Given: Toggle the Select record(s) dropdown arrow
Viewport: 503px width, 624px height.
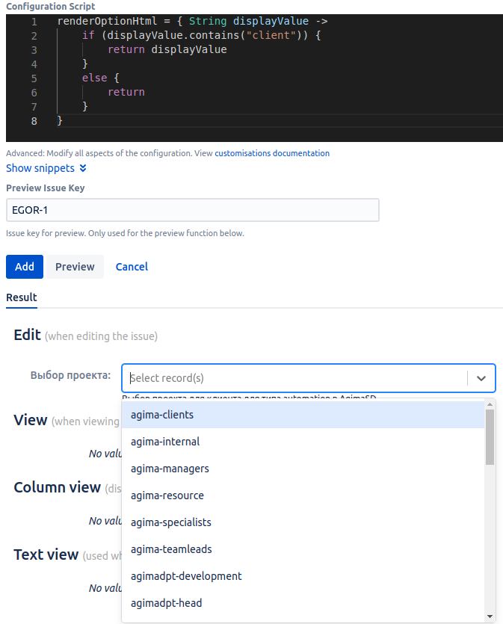Looking at the screenshot, I should point(481,378).
